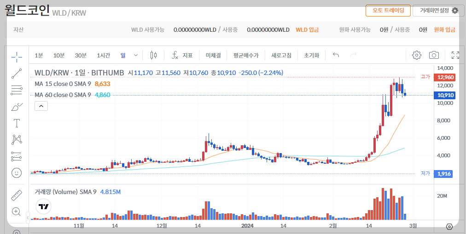This screenshot has height=234, width=466.
Task: Take a chart snapshot with camera
Action: point(434,55)
